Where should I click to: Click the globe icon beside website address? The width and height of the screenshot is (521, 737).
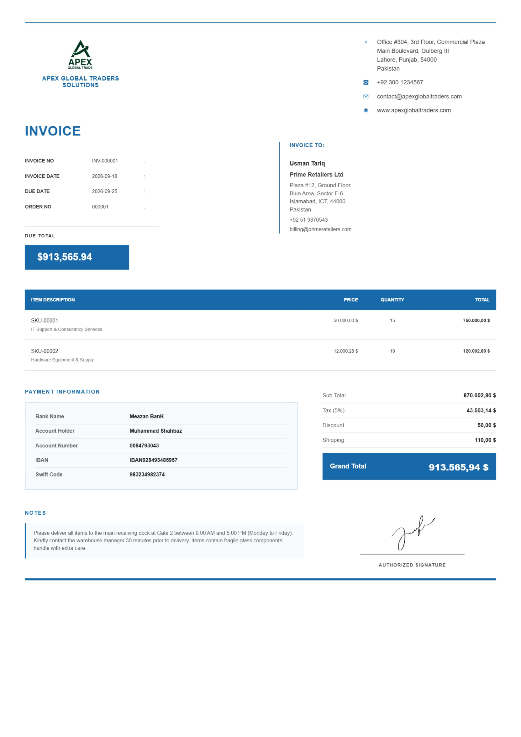point(366,110)
